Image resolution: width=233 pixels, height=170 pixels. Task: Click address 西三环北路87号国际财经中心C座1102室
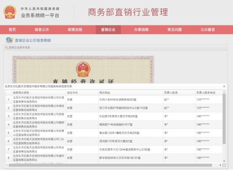(123, 108)
